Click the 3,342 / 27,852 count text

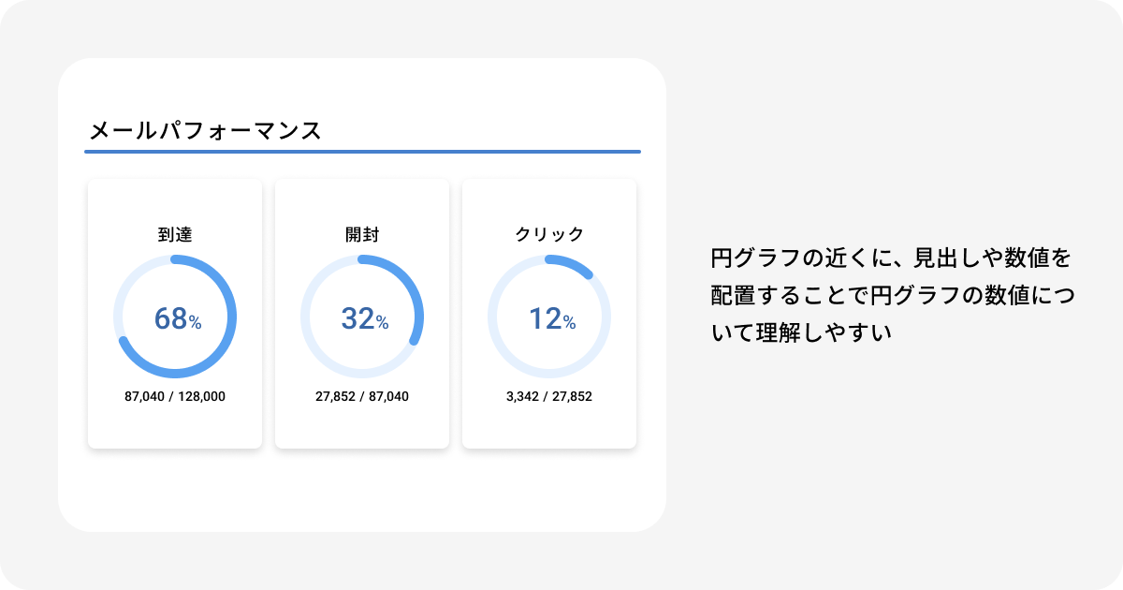tap(549, 396)
